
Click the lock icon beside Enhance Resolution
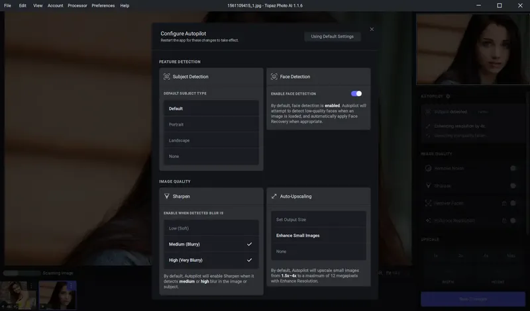tap(504, 220)
